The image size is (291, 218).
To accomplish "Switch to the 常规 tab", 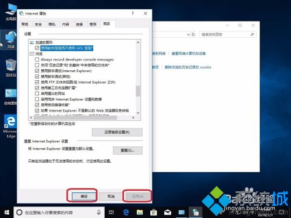I will tap(25, 24).
